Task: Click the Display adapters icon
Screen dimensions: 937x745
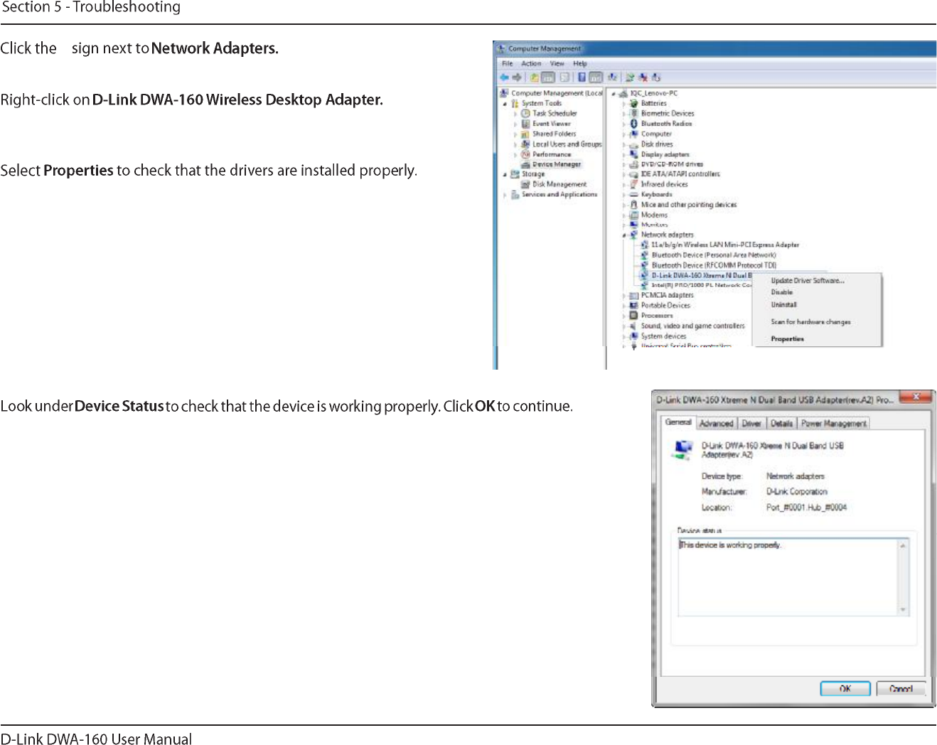Action: pos(634,154)
